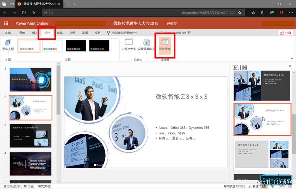Open the Edge favorites hub
This screenshot has width=296, height=189.
(x=253, y=13)
